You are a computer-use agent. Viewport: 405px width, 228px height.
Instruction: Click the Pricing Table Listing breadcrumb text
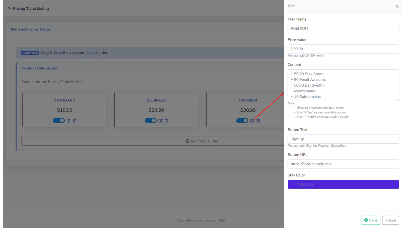[31, 9]
